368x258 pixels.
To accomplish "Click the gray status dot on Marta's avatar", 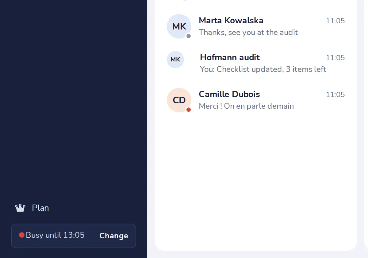I will pyautogui.click(x=189, y=36).
